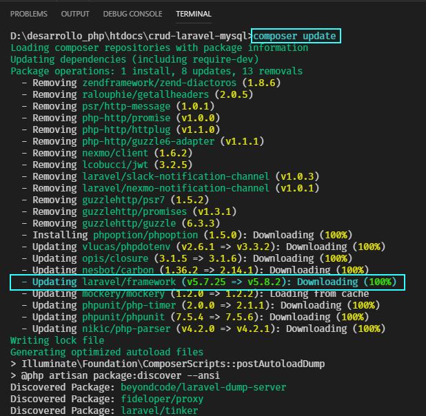Viewport: 426px width, 416px height.
Task: Click package name phpunit/phpunit
Action: (x=123, y=317)
